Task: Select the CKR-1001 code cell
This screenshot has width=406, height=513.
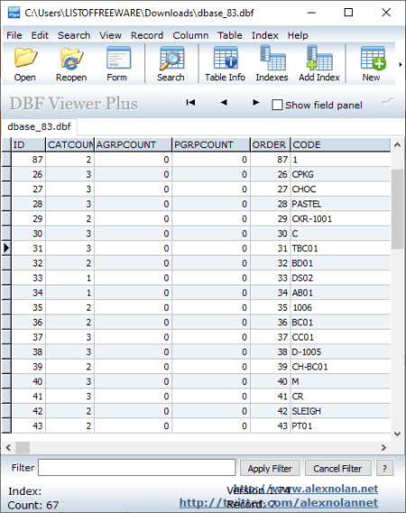Action: [x=341, y=219]
